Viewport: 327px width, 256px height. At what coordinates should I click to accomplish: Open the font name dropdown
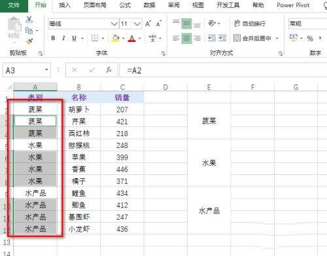[114, 24]
